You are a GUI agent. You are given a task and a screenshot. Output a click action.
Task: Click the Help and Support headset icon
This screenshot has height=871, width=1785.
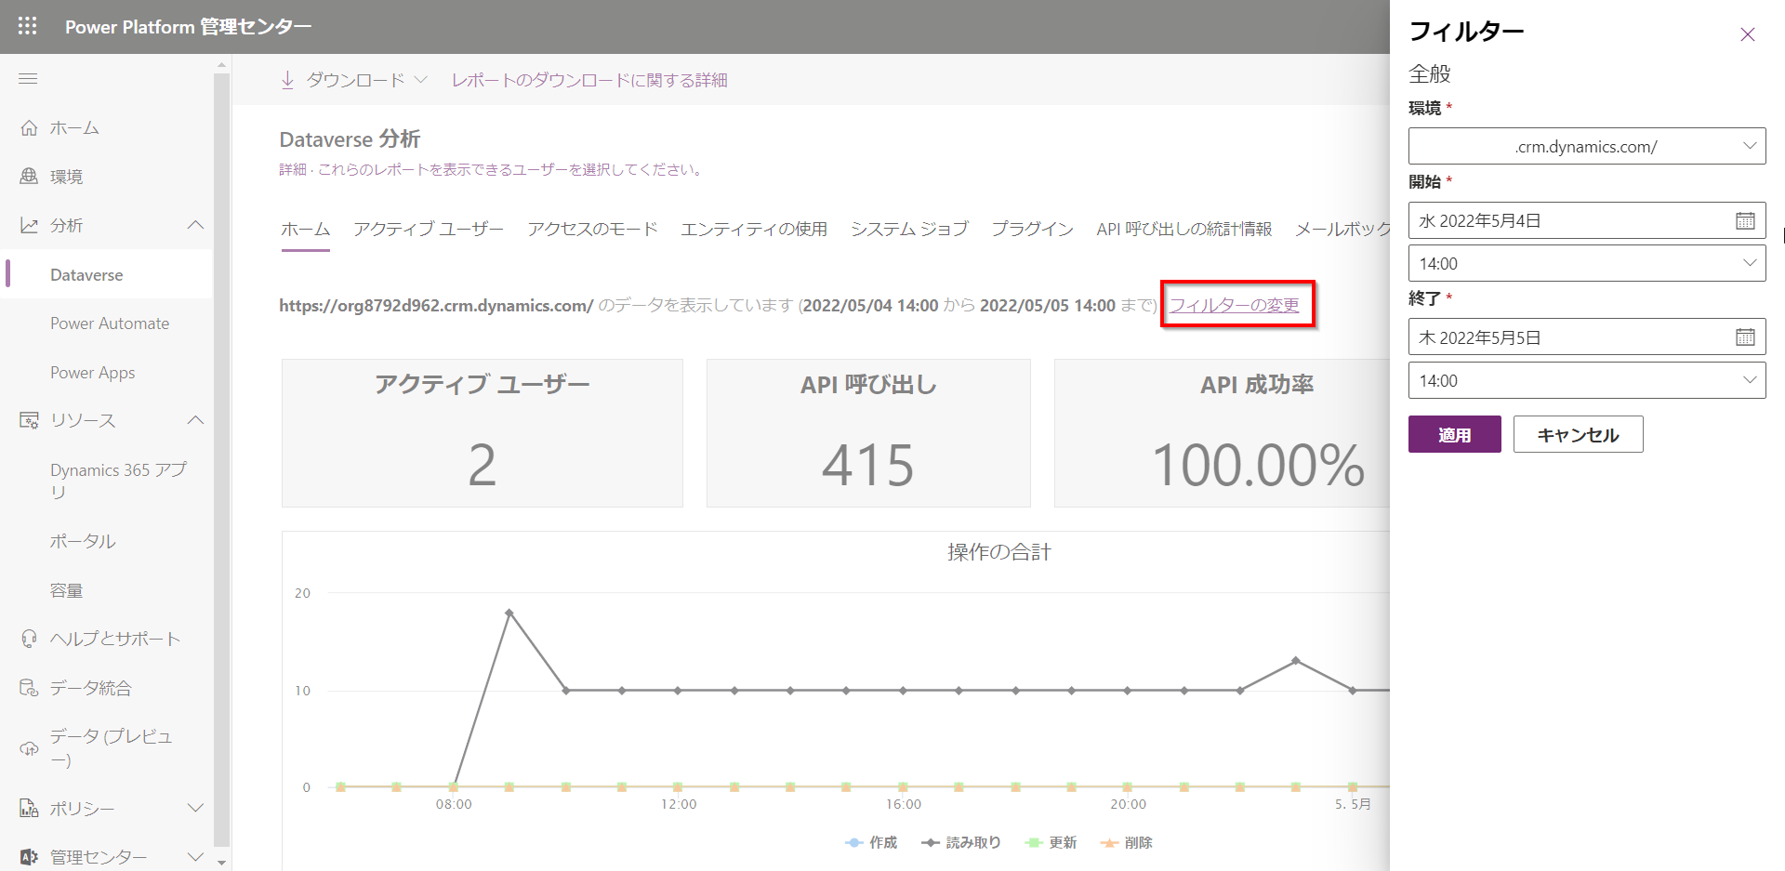tap(29, 639)
